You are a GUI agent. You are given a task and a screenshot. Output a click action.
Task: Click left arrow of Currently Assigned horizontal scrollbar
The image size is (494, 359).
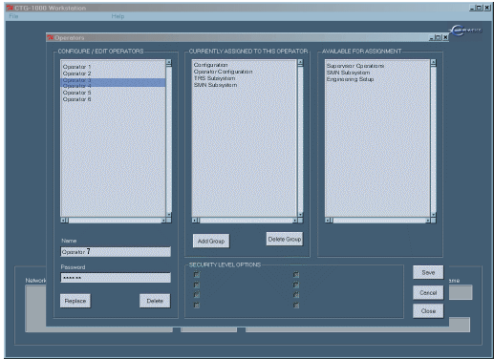(x=195, y=220)
